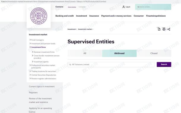Click the PDF download icon

point(159,29)
